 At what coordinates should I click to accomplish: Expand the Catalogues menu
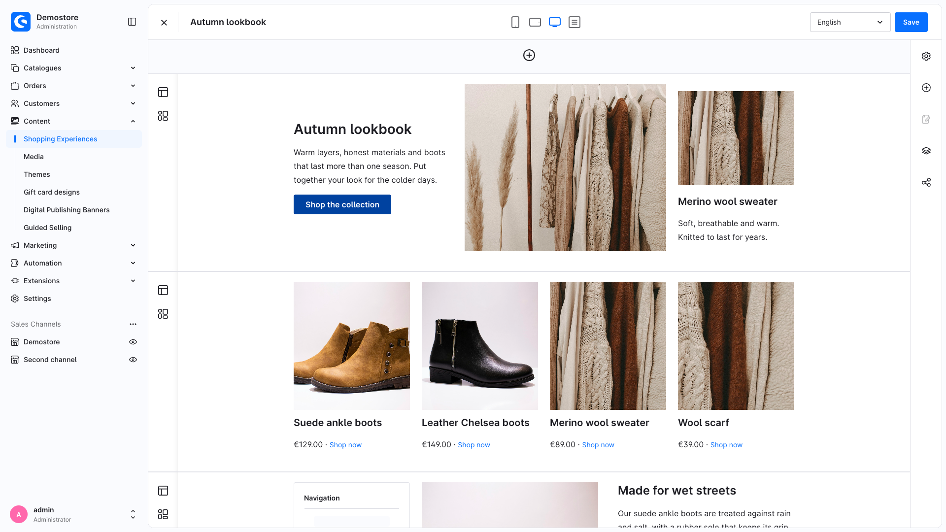point(74,68)
